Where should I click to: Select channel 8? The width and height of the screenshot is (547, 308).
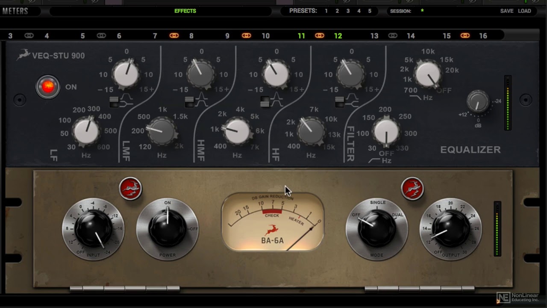click(191, 36)
